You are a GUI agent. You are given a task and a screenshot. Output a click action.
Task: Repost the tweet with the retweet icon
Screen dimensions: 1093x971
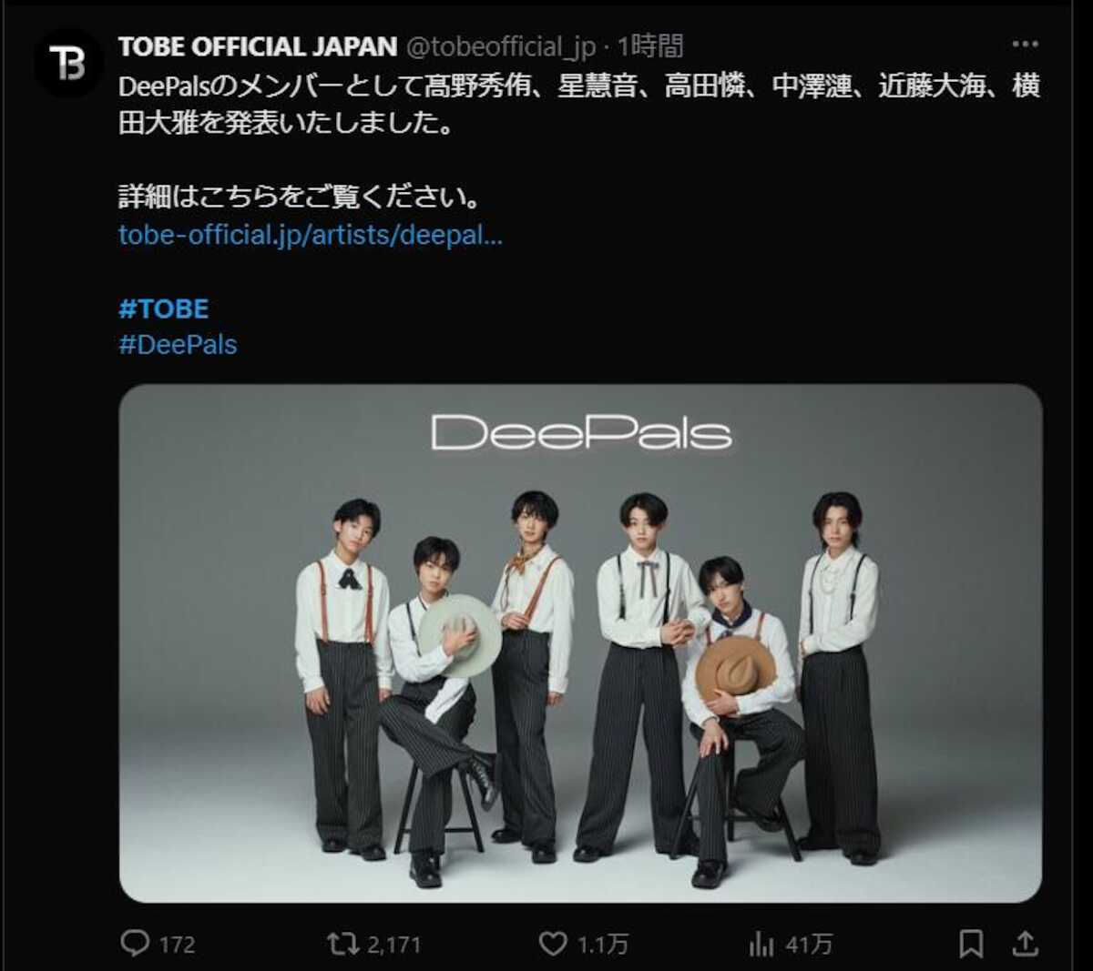[343, 944]
